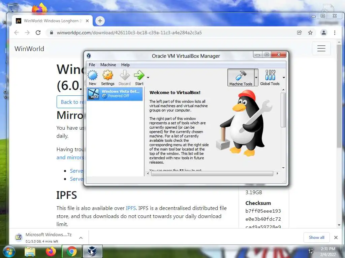
Task: Click the welcome pane horizontal scrollbar
Action: [212, 174]
